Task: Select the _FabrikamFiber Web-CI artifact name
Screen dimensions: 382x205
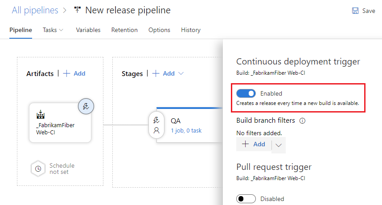Action: point(55,129)
